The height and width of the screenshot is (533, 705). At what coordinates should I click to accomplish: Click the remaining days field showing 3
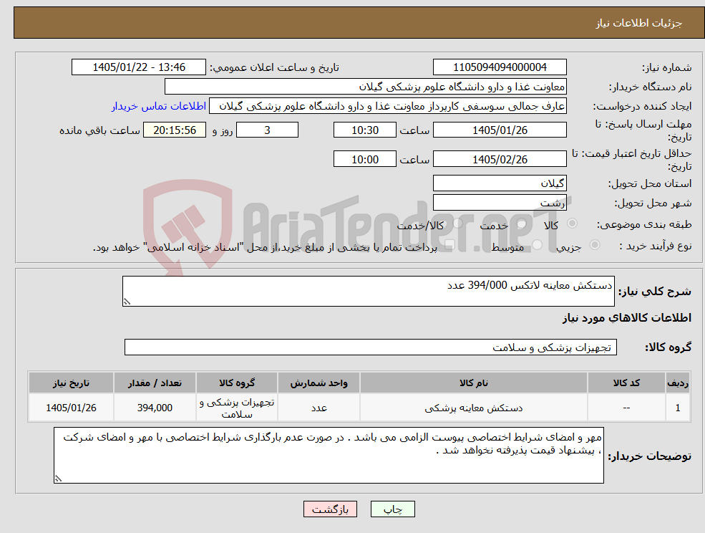[x=267, y=130]
